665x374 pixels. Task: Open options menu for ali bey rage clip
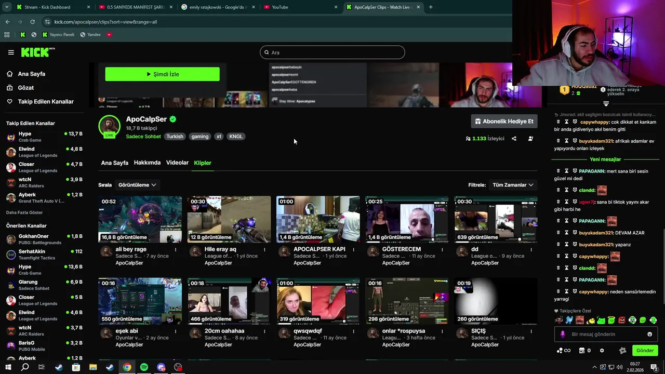coord(176,250)
